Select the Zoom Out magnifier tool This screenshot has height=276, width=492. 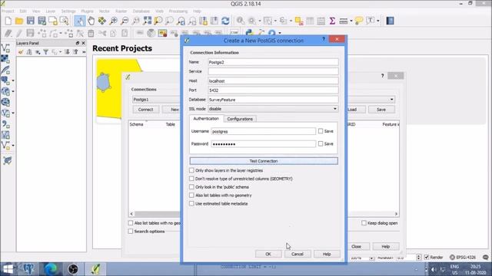pos(125,21)
